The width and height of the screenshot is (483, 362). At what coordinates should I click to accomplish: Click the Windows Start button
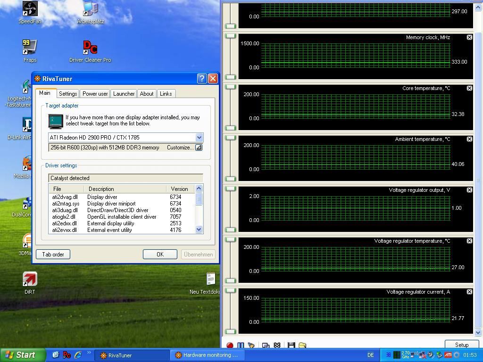23,355
